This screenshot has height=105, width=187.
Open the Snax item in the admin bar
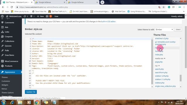(56, 16)
